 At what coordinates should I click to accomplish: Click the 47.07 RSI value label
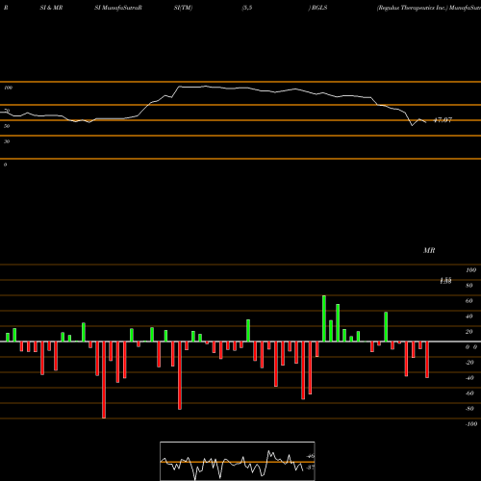pyautogui.click(x=443, y=120)
